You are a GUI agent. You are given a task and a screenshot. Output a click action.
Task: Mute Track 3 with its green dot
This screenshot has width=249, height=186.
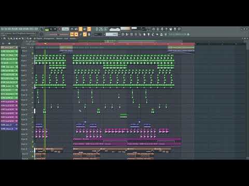[33, 58]
